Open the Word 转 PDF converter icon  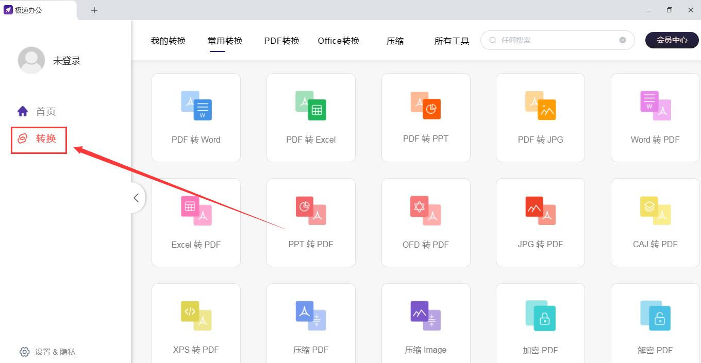655,106
